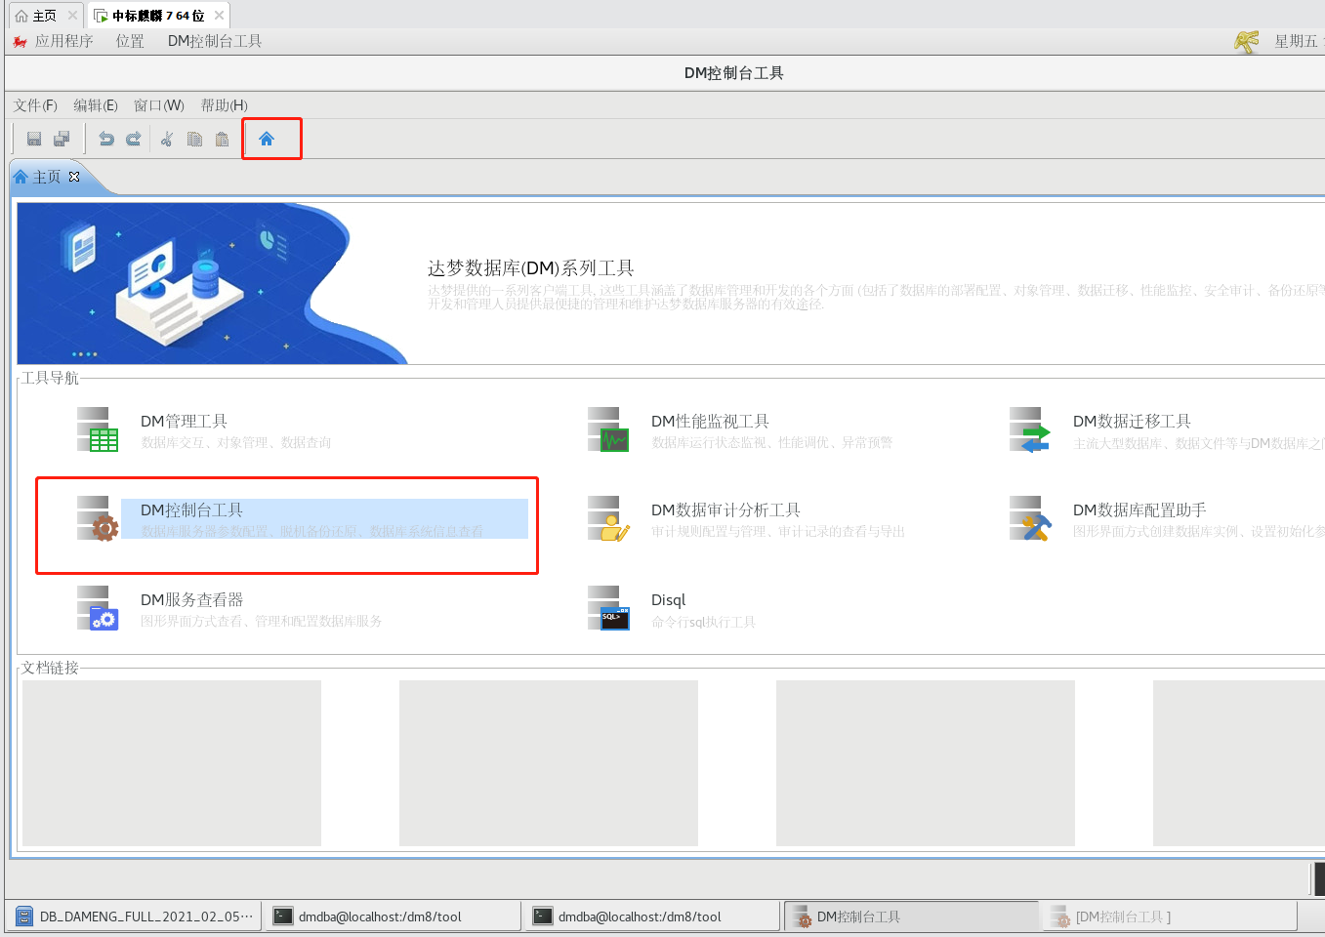Click the Paste clipboard icon

(222, 140)
